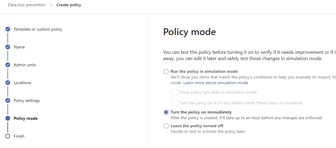
Task: Select Leave the policy turned off
Action: click(x=166, y=126)
